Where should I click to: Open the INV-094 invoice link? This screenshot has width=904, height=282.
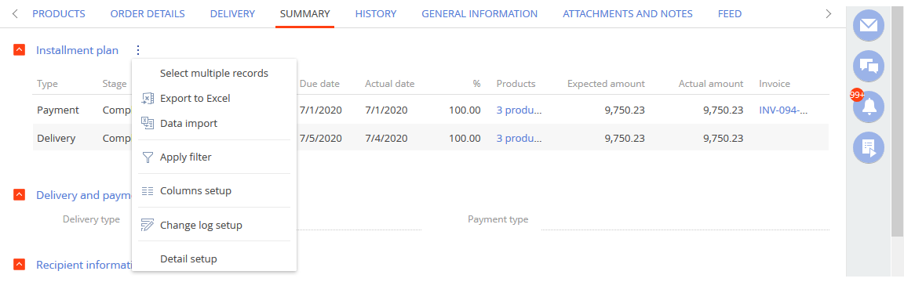(x=783, y=109)
